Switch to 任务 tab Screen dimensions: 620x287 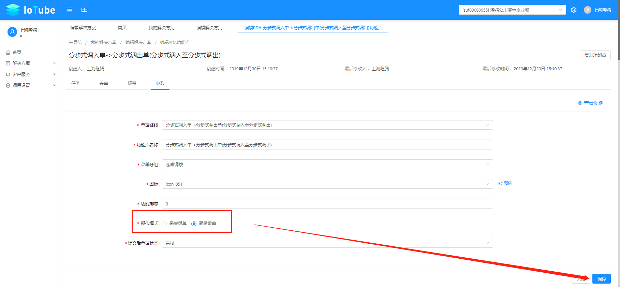75,83
